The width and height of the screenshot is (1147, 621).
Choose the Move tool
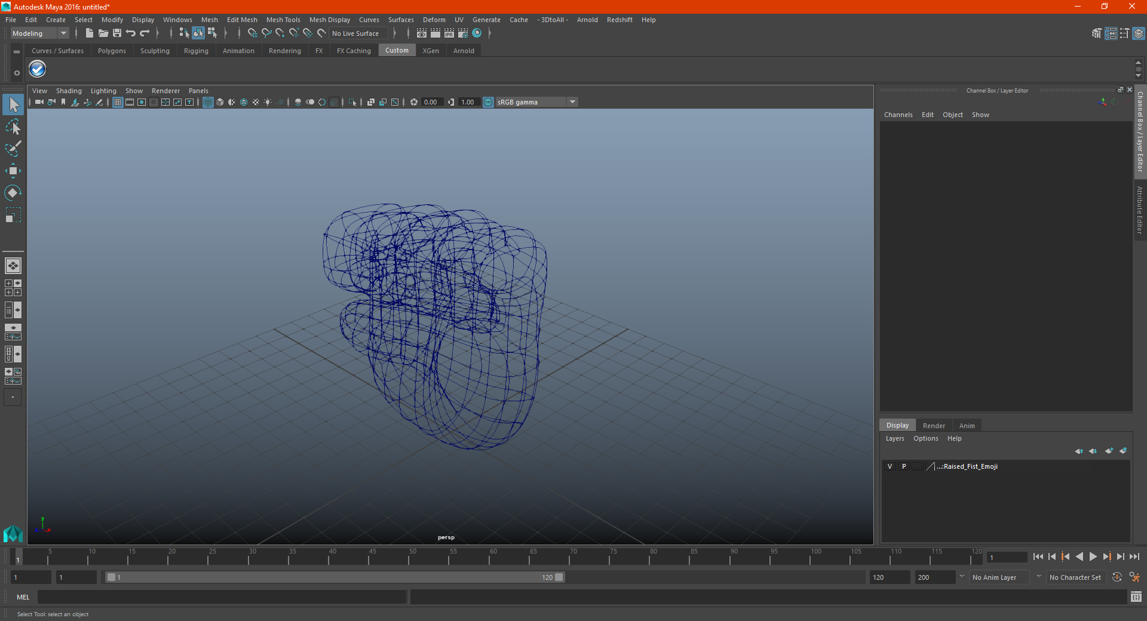(13, 171)
